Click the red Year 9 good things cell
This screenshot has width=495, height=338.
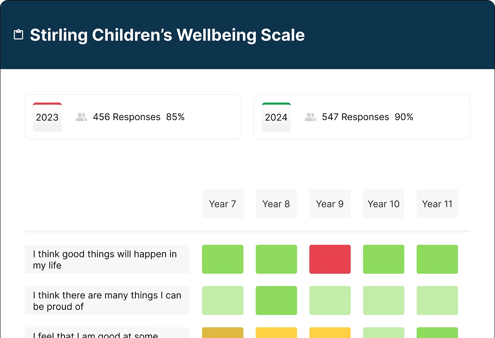pos(330,259)
